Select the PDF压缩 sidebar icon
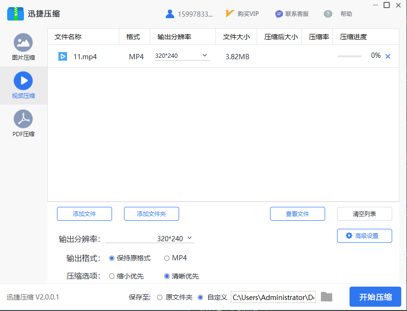 [x=23, y=119]
